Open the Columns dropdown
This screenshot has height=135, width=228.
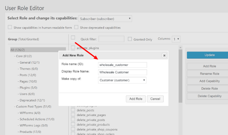click(176, 39)
